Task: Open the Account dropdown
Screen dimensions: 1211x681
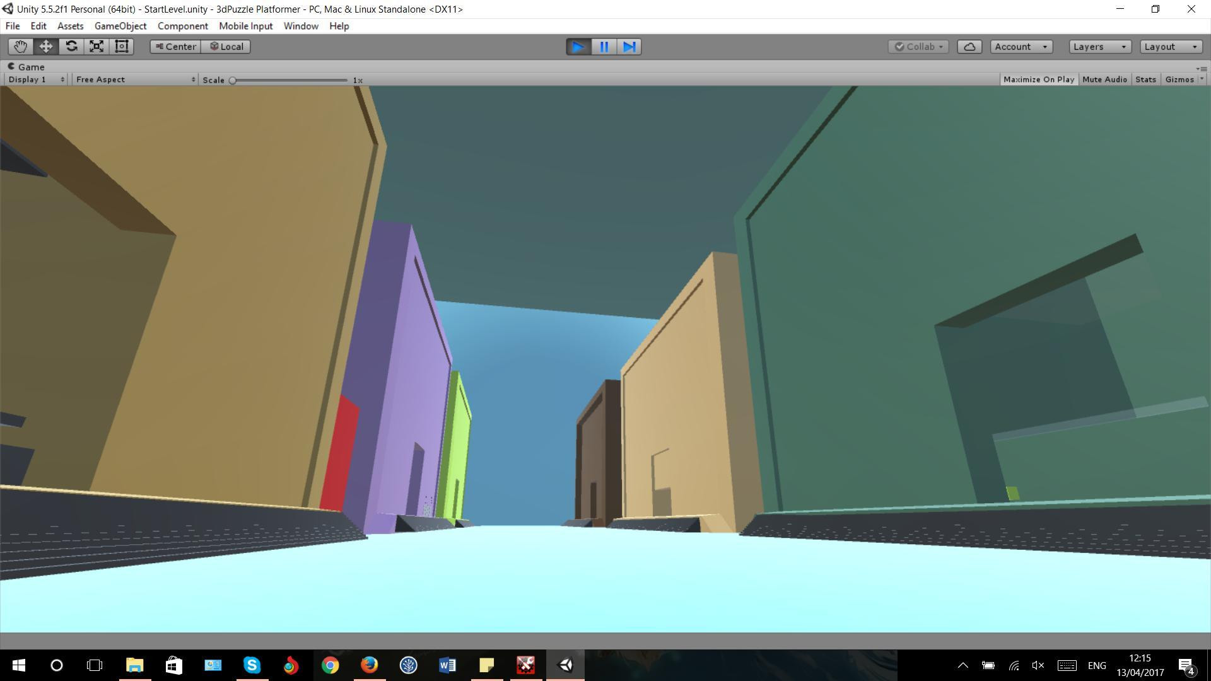Action: click(x=1021, y=47)
